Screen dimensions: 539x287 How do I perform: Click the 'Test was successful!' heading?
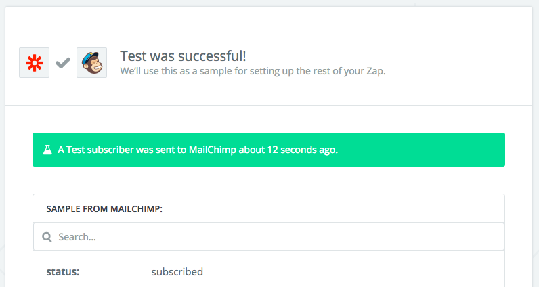pyautogui.click(x=183, y=56)
